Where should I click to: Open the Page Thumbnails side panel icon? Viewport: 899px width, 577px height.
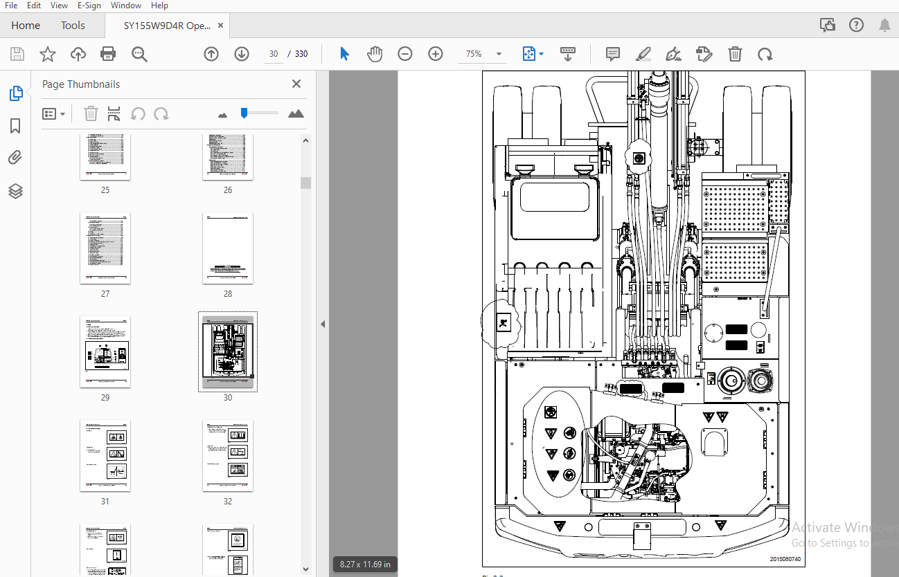pos(15,93)
